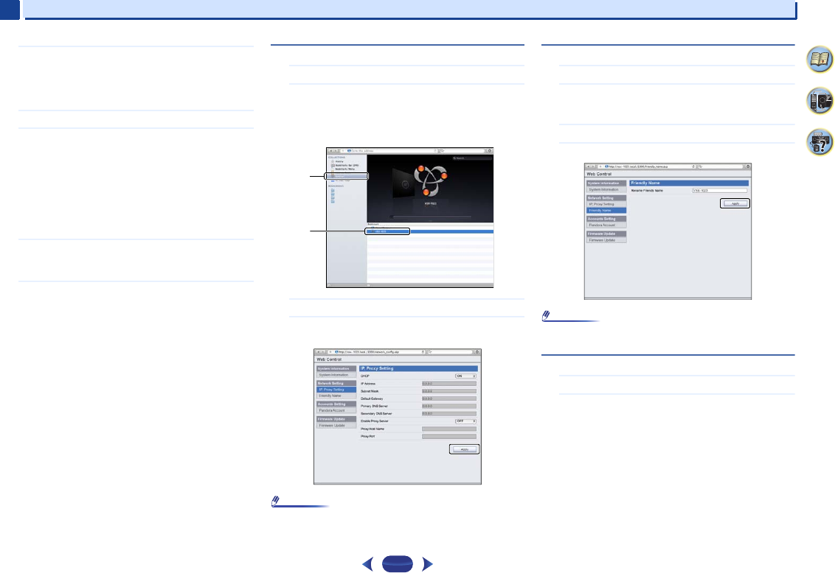The width and height of the screenshot is (835, 573).
Task: Select Pandora Account in the proxy screenshot sidebar
Action: tap(336, 410)
